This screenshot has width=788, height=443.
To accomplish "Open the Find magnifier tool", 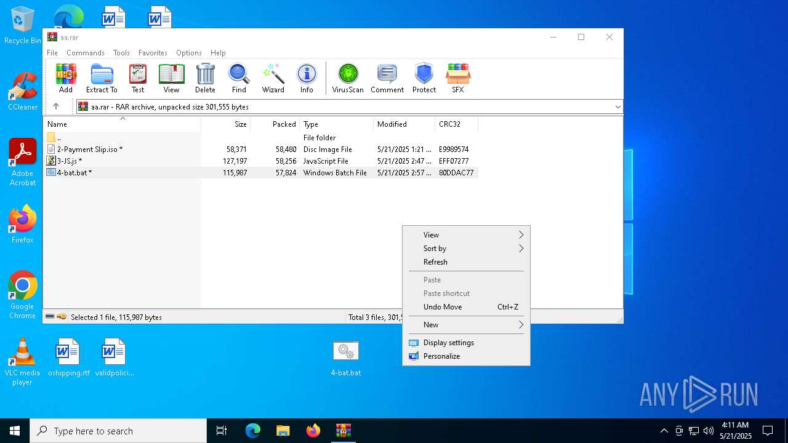I will (x=239, y=78).
